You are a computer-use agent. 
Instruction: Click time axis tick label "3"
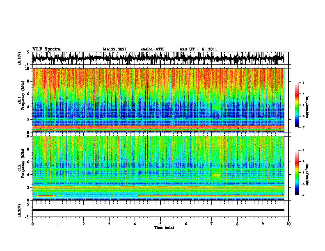pos(109,224)
